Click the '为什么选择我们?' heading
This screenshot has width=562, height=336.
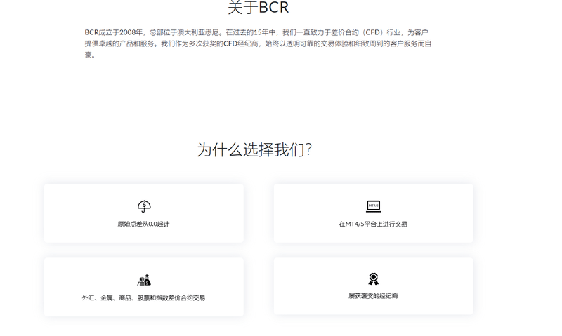point(254,149)
